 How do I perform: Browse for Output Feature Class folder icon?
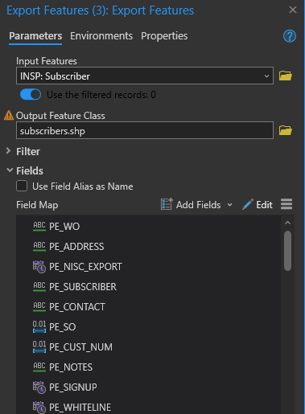point(286,130)
